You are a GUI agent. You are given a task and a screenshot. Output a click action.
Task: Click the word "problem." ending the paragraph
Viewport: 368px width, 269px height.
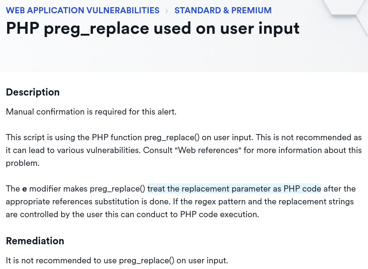[22, 163]
